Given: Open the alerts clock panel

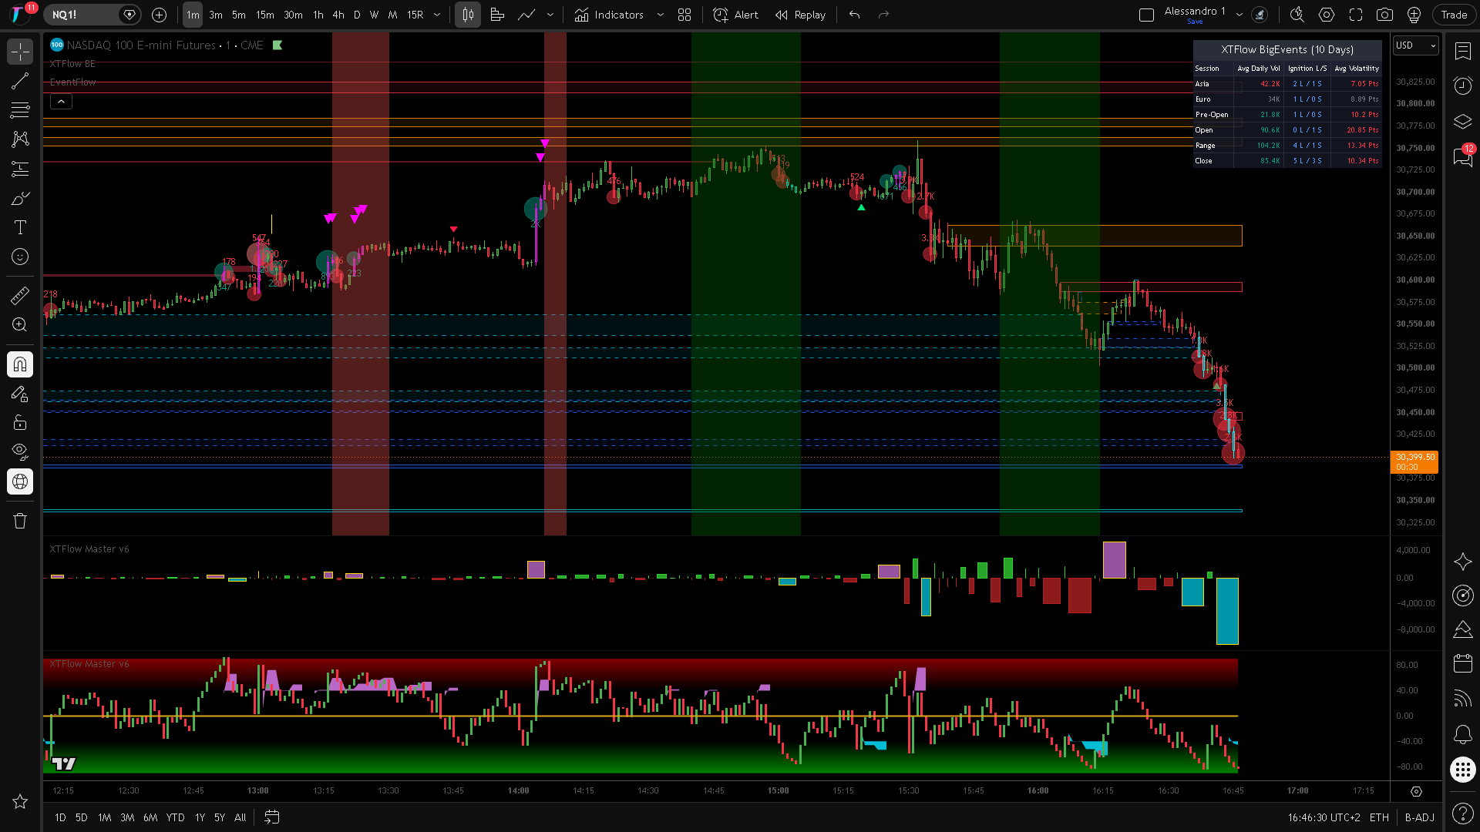Looking at the screenshot, I should [1462, 86].
